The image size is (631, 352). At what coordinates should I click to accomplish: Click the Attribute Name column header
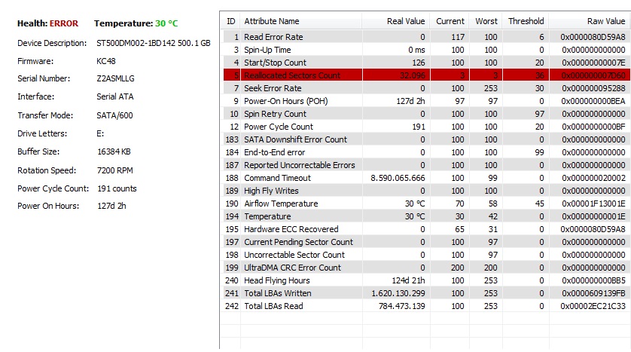tap(300, 21)
